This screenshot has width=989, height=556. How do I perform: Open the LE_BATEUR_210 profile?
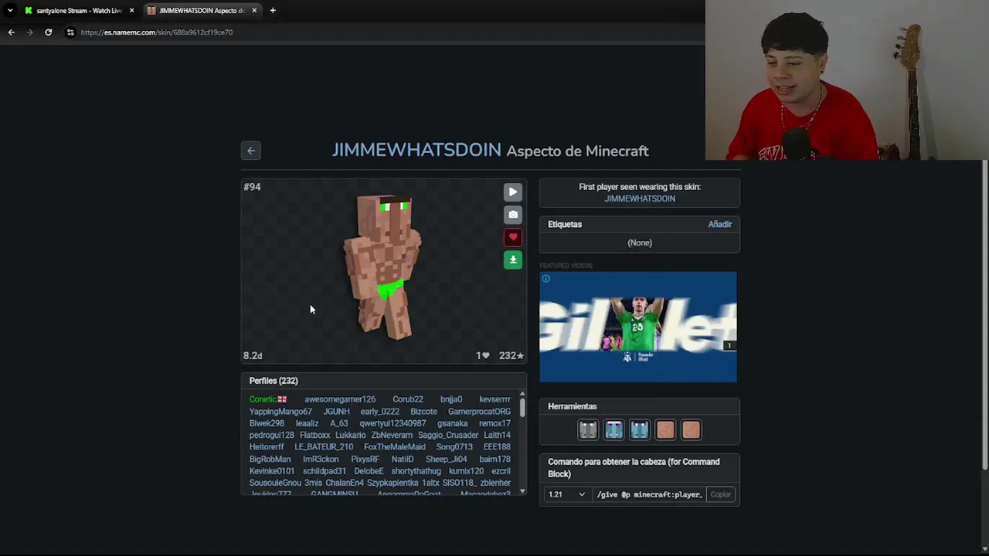[x=324, y=447]
